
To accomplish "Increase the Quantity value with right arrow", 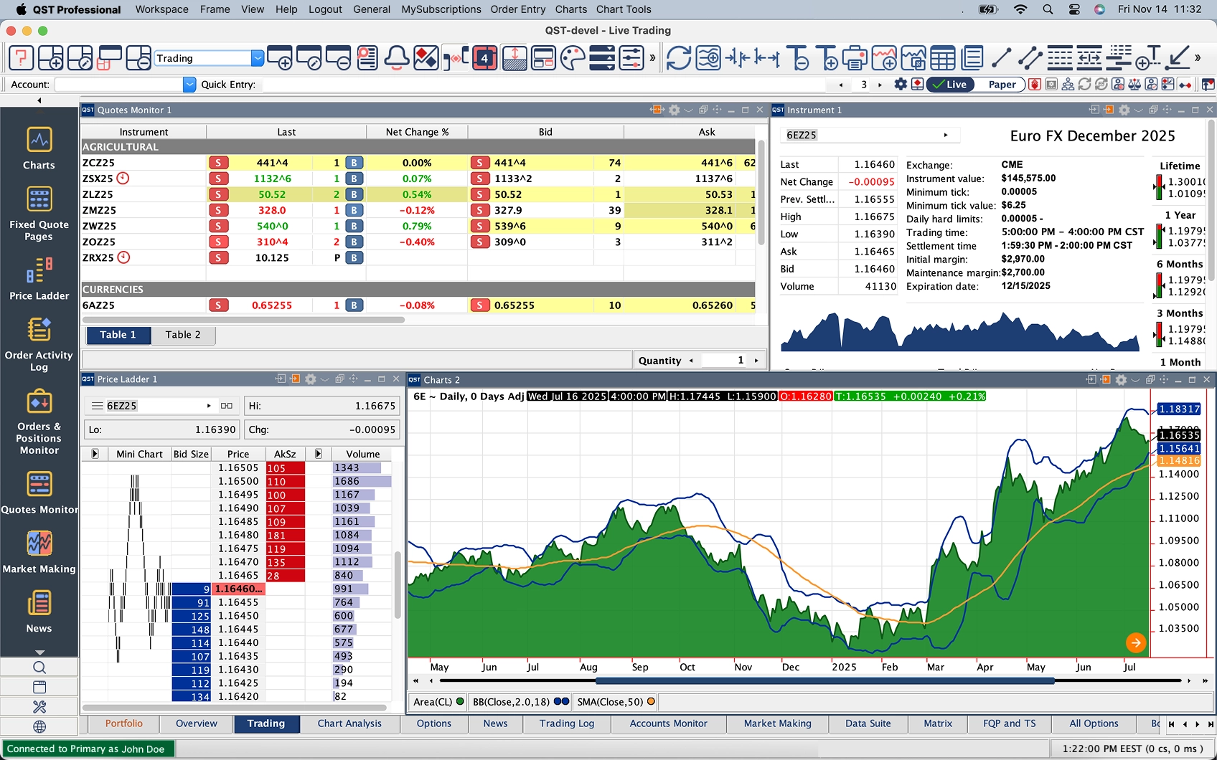I will click(x=756, y=361).
